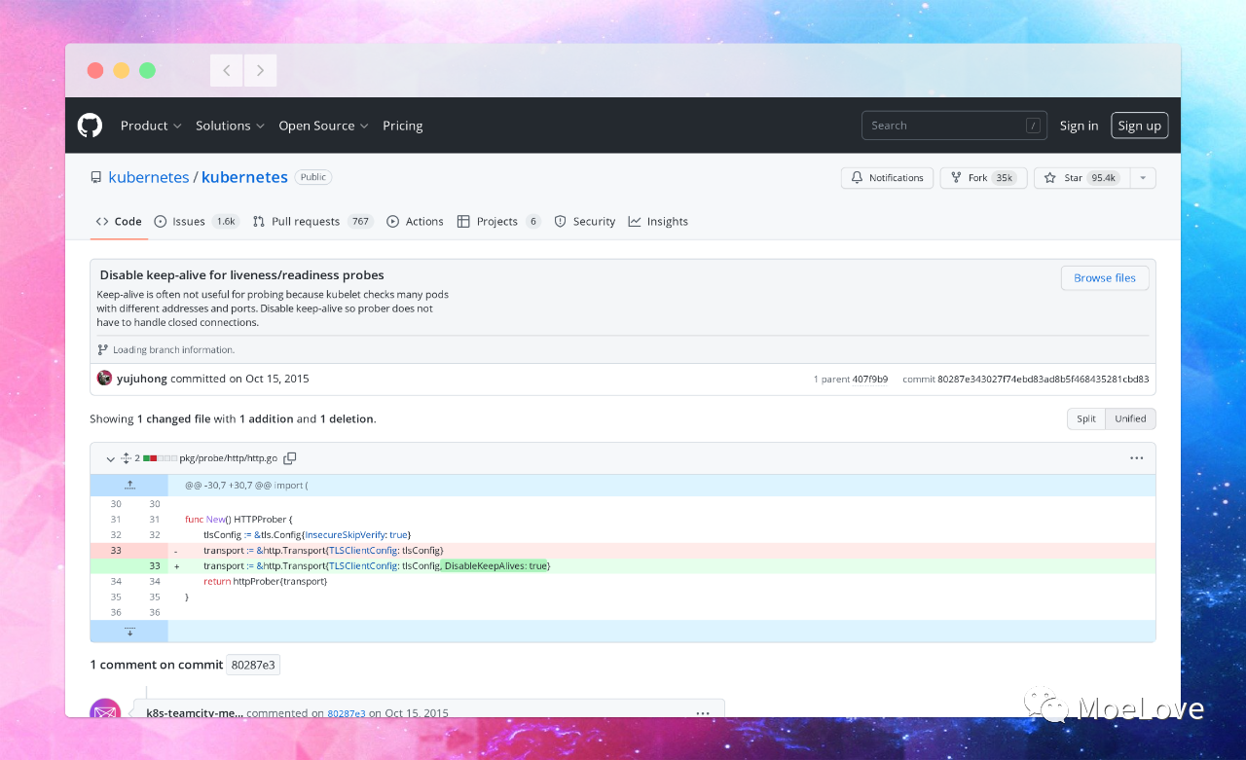Viewport: 1246px width, 760px height.
Task: Click the Issues count 1.6k badge
Action: 226,222
